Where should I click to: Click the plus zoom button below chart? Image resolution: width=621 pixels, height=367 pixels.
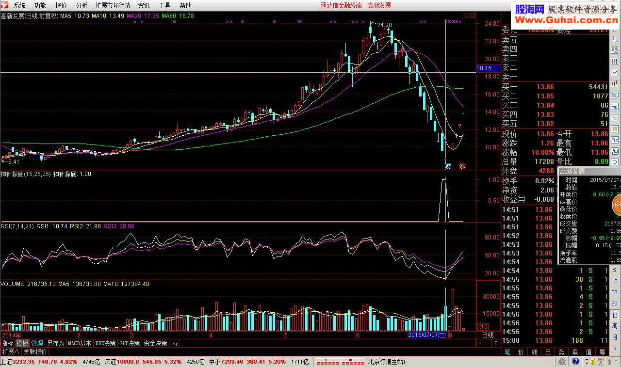480,343
